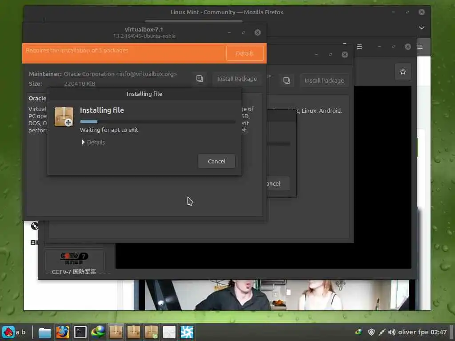
Task: Open the Firefox hamburger menu
Action: tap(420, 47)
